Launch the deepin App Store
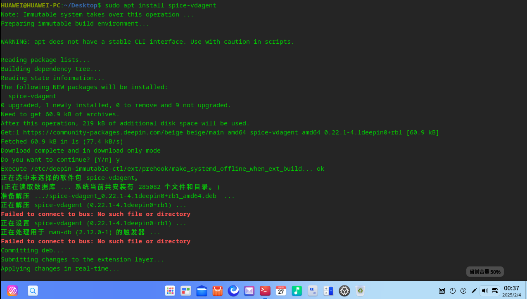The height and width of the screenshot is (299, 527). [218, 291]
